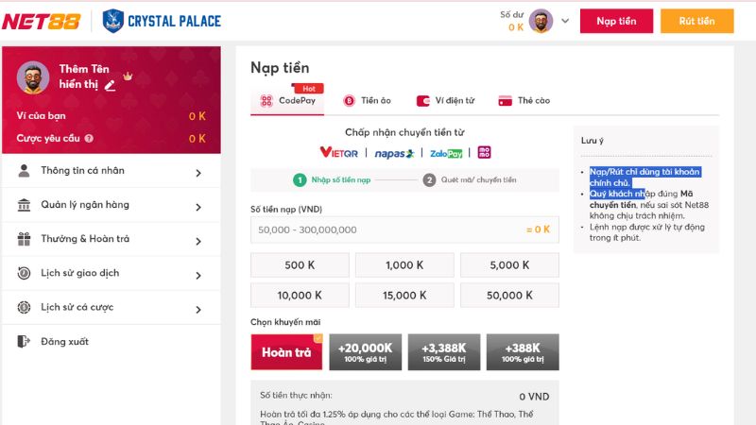Open the account dropdown arrow in header
Image resolution: width=756 pixels, height=425 pixels.
coord(565,21)
